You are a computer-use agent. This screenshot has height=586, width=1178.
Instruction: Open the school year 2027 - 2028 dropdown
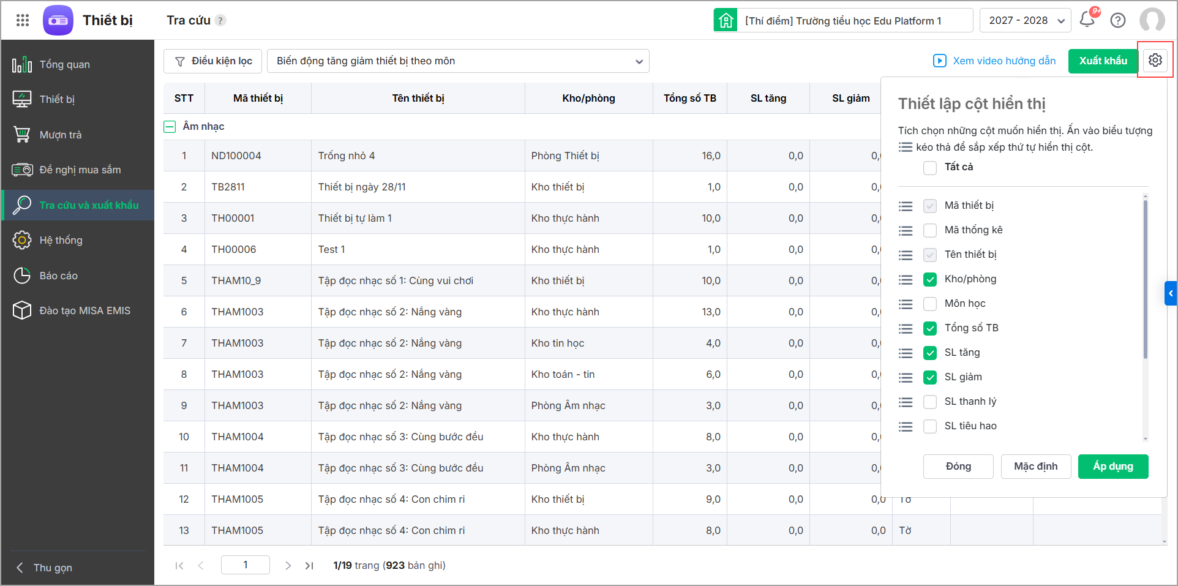[x=1025, y=20]
